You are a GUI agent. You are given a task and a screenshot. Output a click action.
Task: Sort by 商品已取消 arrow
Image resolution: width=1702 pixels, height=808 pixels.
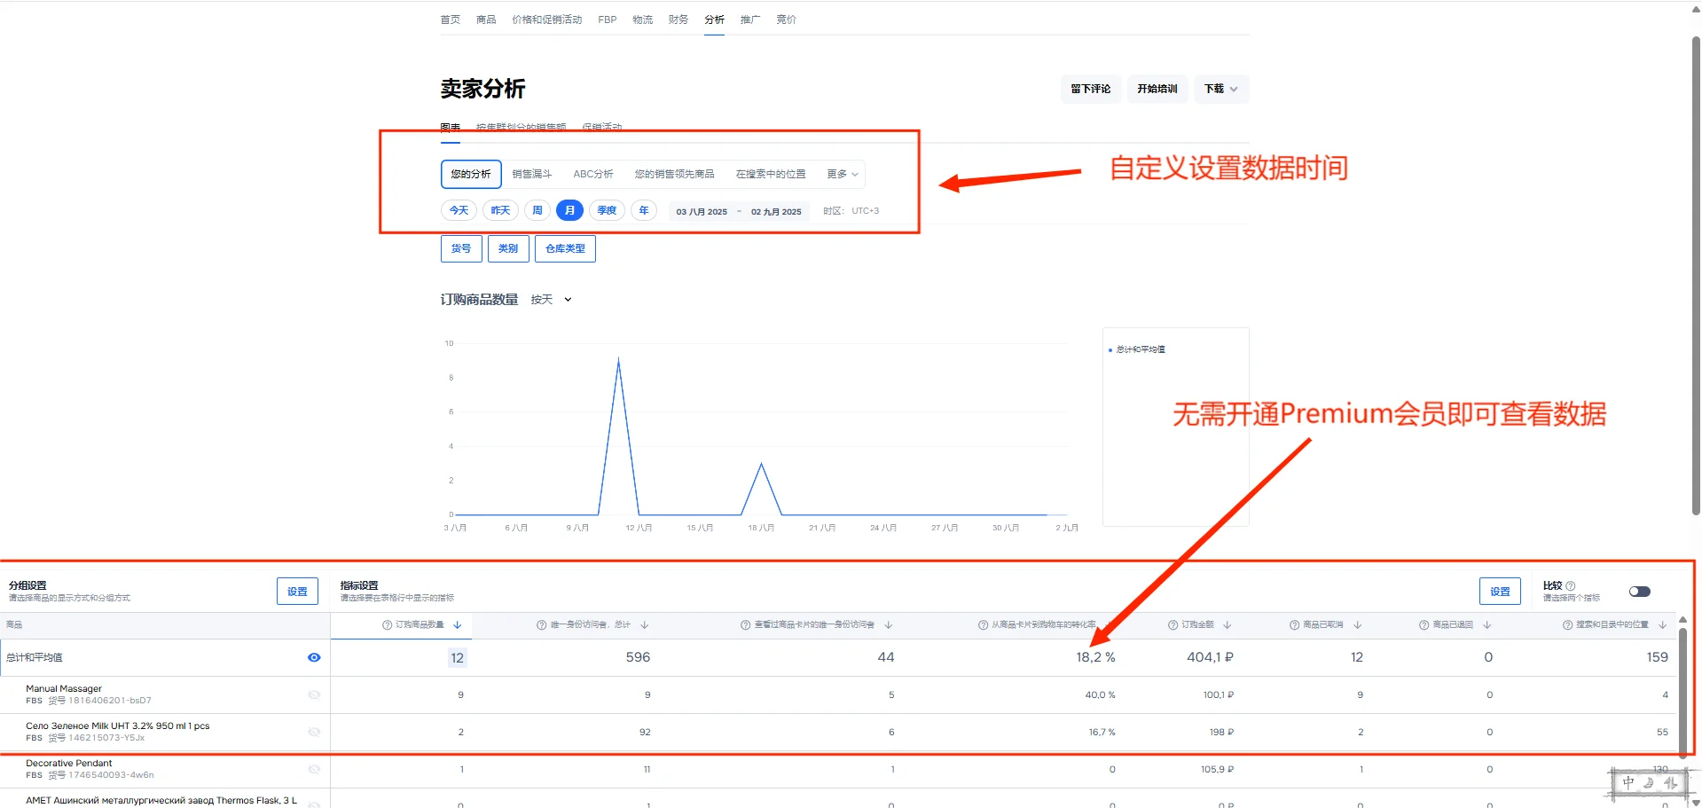[x=1358, y=625]
